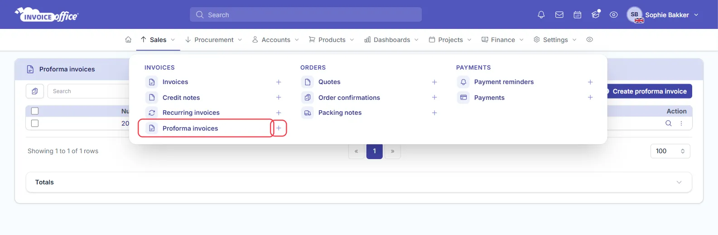
Task: Click the Action column header
Action: tap(676, 111)
